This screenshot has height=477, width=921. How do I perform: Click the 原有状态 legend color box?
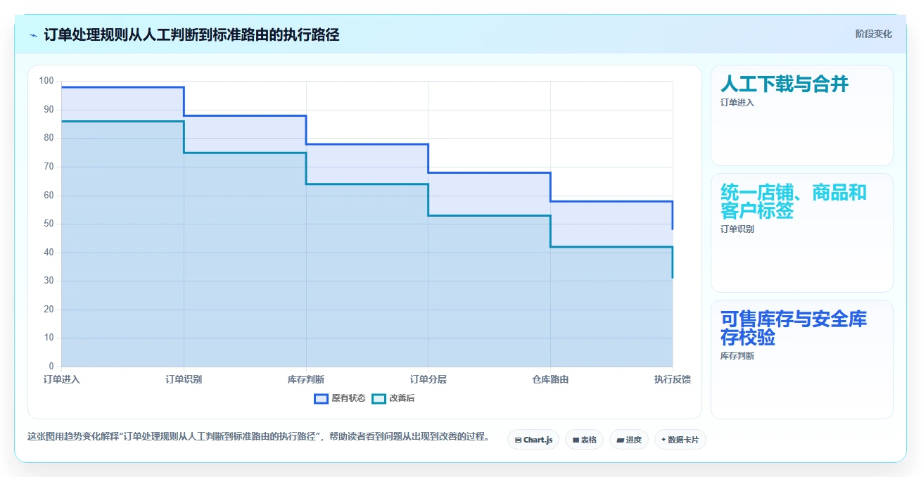pos(322,398)
